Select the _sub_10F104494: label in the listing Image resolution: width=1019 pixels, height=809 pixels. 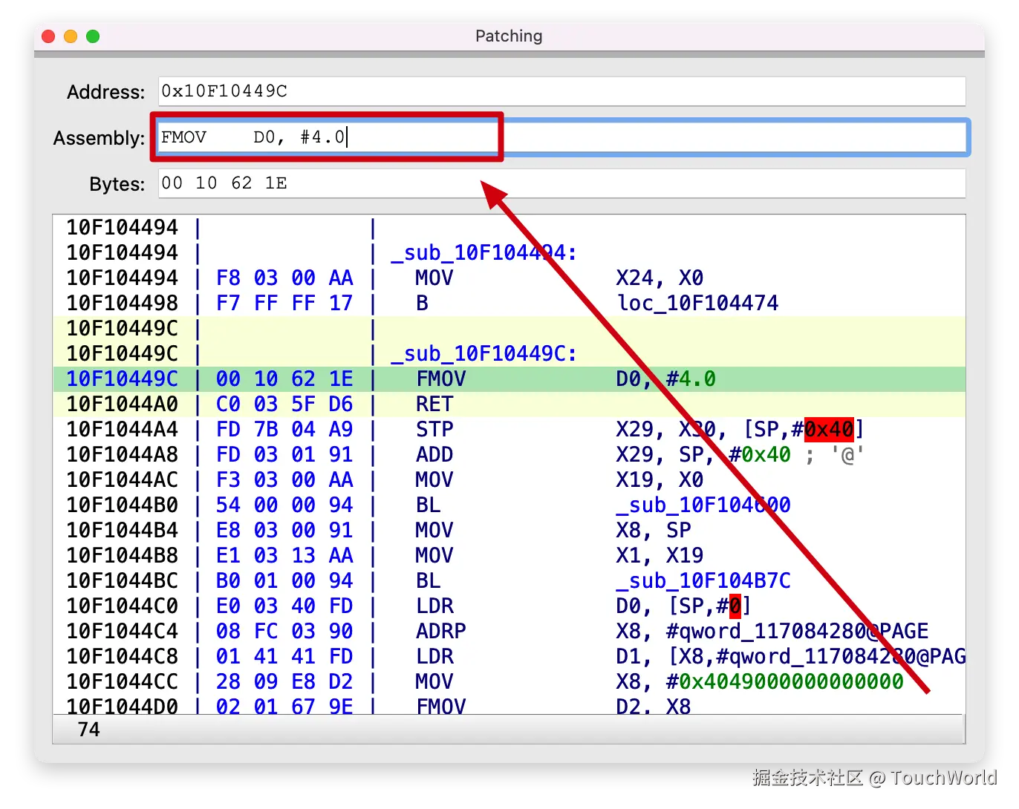(x=484, y=252)
